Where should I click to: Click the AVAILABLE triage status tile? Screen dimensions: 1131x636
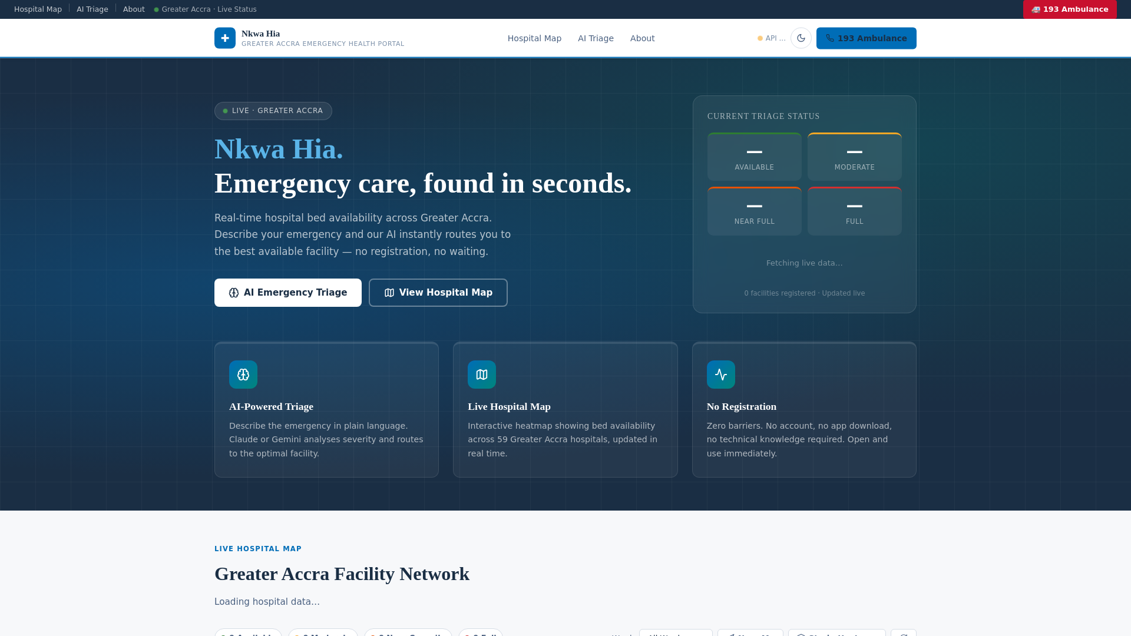(755, 157)
